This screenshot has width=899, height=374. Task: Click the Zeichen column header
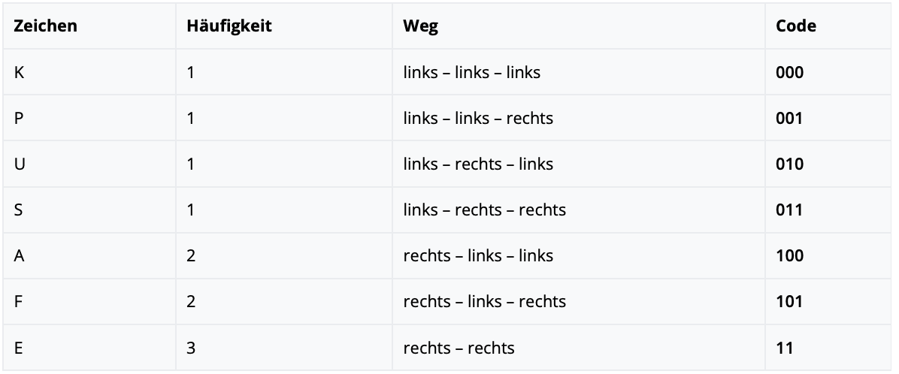pos(45,26)
